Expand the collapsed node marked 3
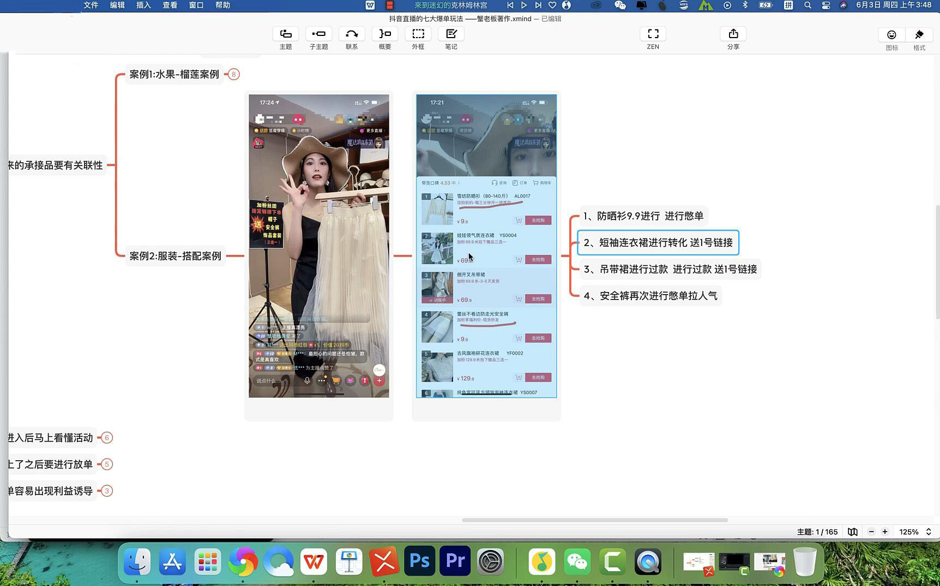The height and width of the screenshot is (586, 940). tap(107, 491)
